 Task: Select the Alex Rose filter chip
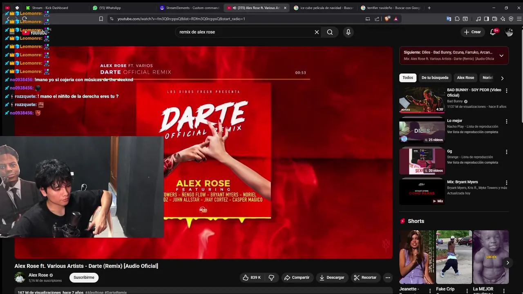tap(465, 78)
